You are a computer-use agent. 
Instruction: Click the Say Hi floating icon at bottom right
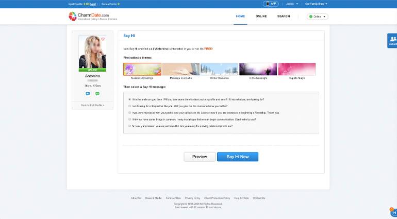(x=393, y=212)
